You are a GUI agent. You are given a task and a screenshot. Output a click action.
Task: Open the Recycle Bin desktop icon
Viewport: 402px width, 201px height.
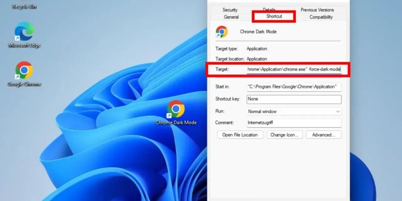coord(24,5)
